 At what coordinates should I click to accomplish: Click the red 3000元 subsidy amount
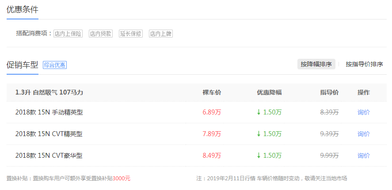click(x=121, y=179)
